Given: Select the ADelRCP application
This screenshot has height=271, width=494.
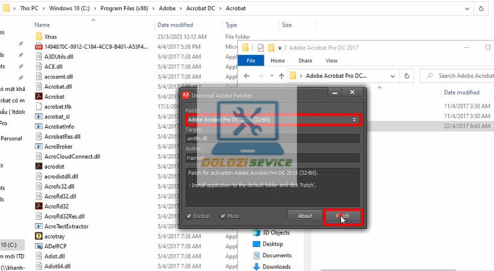Looking at the screenshot, I should (51, 246).
